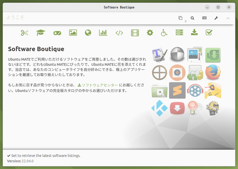Screen dimensions: 238x169
Task: Open More Software category (download icon)
Action: click(194, 32)
